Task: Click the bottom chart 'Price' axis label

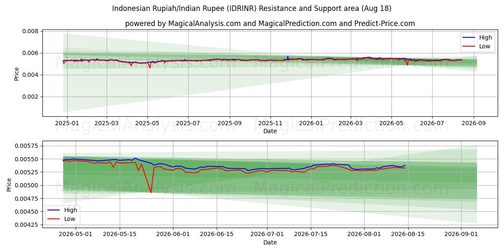Action: point(9,185)
